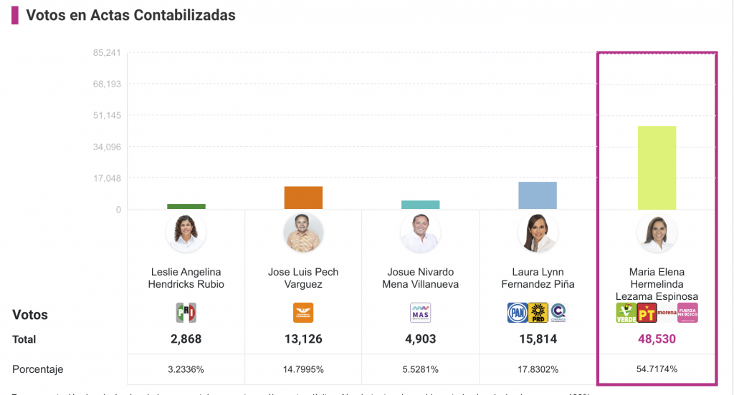The image size is (734, 395).
Task: Click the light blue vote bar
Action: [538, 195]
